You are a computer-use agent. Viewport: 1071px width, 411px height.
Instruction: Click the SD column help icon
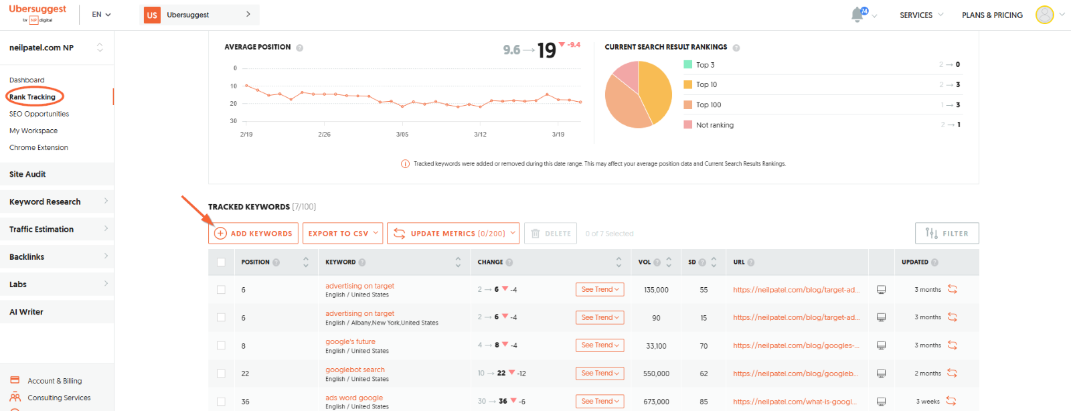coord(702,262)
